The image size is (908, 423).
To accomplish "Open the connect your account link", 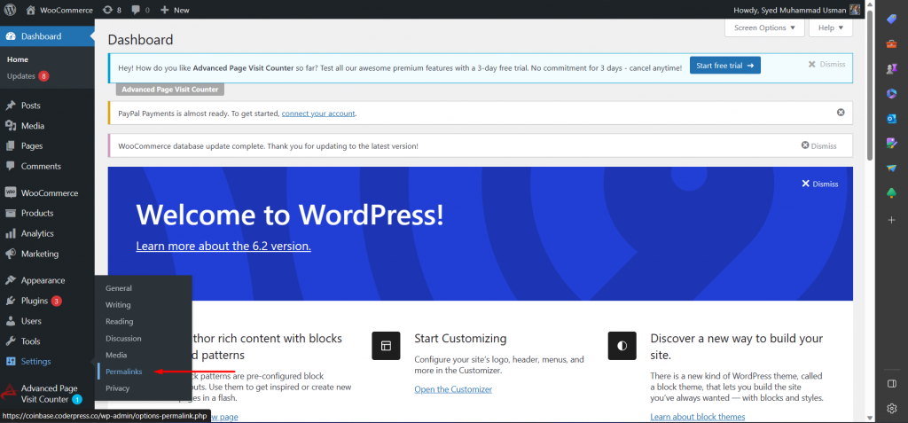I will click(x=318, y=114).
